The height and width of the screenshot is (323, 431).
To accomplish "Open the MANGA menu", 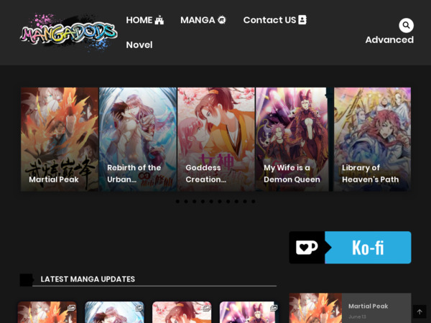I will point(203,20).
